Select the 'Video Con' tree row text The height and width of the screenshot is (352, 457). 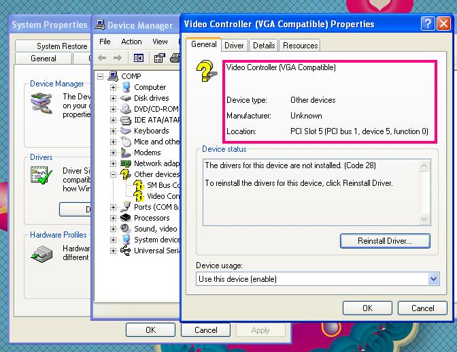(x=163, y=196)
